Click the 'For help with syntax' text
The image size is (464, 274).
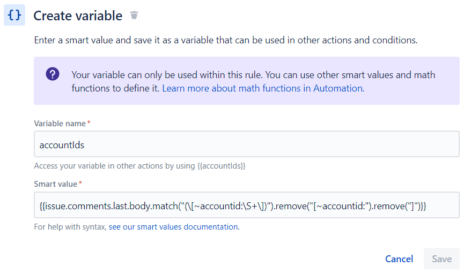pyautogui.click(x=70, y=227)
